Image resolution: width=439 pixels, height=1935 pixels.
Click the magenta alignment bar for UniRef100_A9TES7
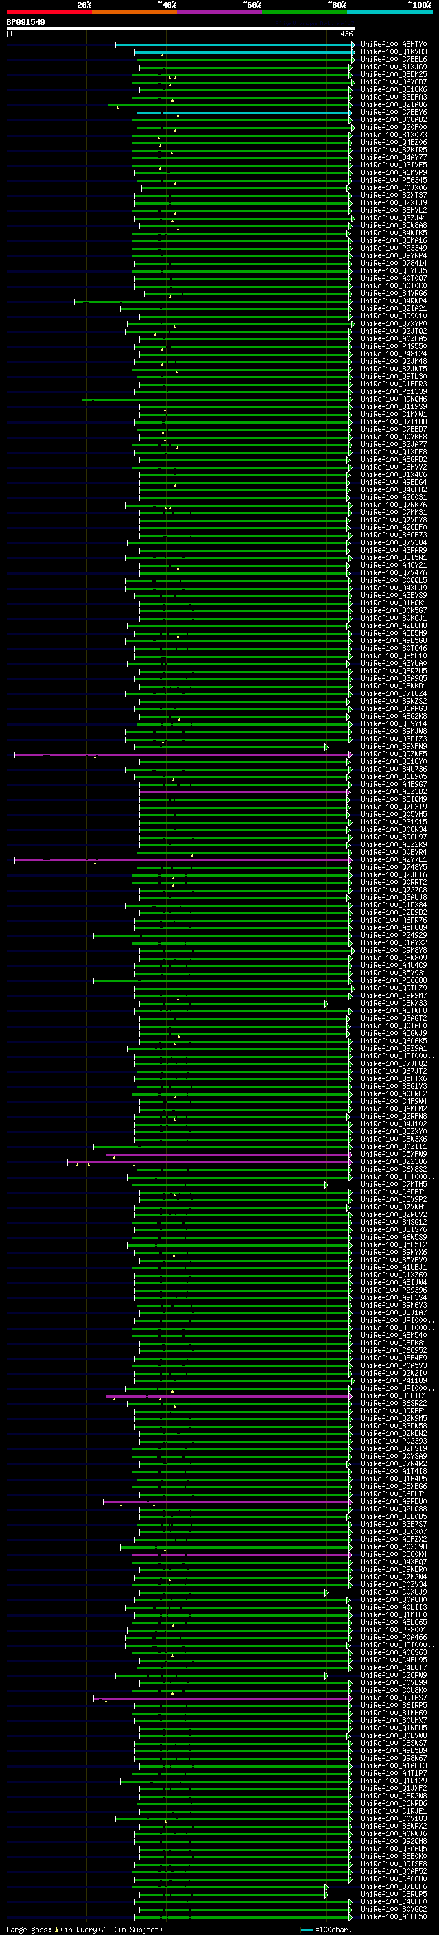point(223,1698)
